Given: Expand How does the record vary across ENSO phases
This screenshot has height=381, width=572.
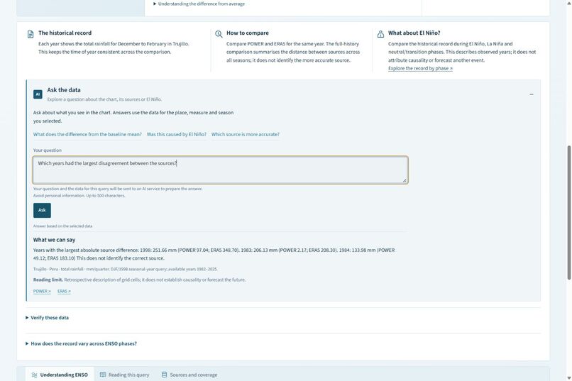Looking at the screenshot, I should (x=81, y=343).
